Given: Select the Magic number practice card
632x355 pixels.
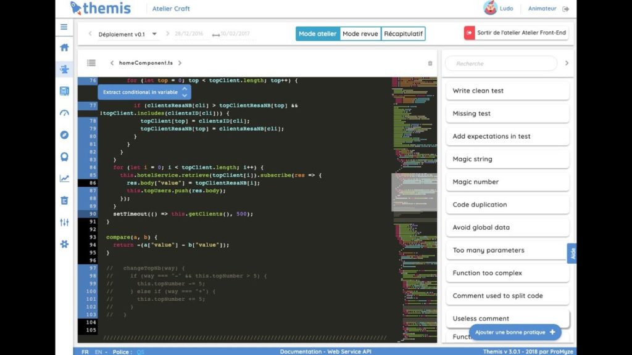Looking at the screenshot, I should [x=507, y=181].
